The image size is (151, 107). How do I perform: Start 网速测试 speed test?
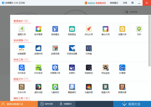(x=89, y=69)
